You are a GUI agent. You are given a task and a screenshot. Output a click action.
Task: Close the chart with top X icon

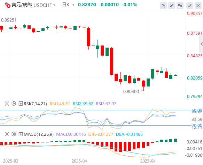click(198, 6)
